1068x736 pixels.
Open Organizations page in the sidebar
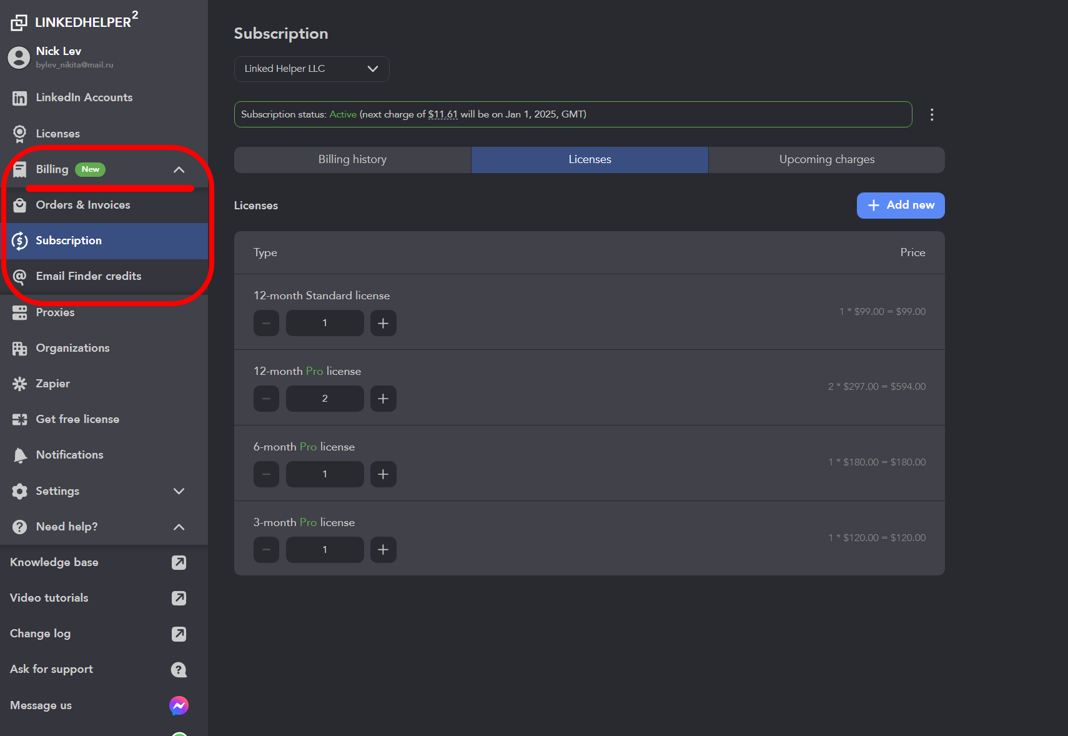click(x=104, y=348)
